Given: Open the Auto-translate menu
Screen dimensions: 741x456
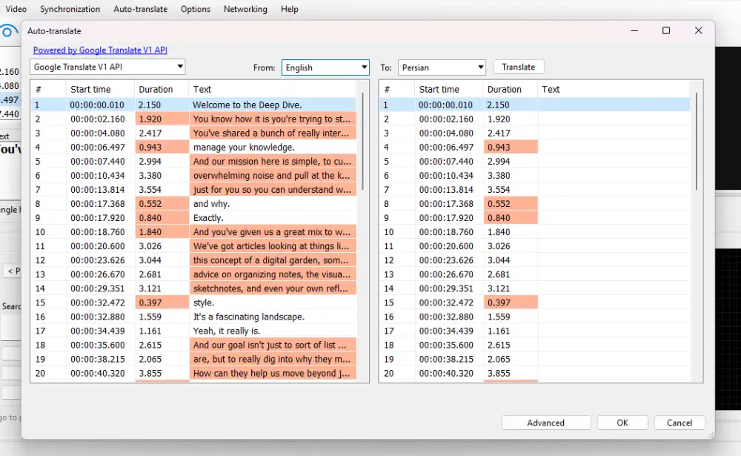Looking at the screenshot, I should pyautogui.click(x=140, y=9).
